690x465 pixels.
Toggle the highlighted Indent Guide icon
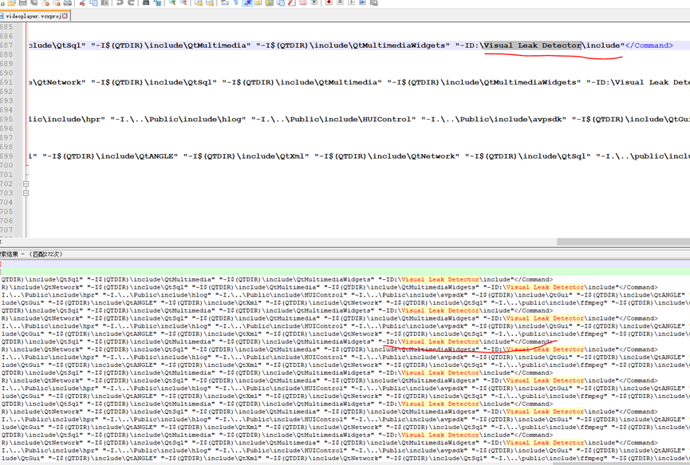coord(247,2)
